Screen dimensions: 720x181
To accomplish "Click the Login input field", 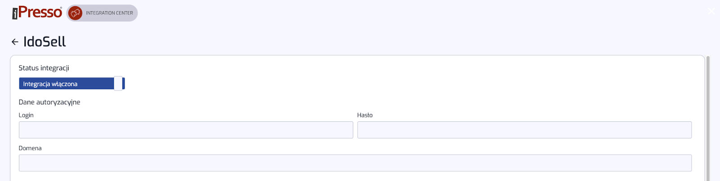I will pyautogui.click(x=186, y=130).
